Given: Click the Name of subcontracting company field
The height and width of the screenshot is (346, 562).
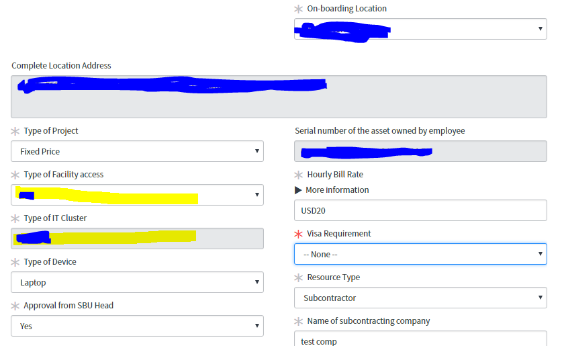Looking at the screenshot, I should pyautogui.click(x=420, y=339).
